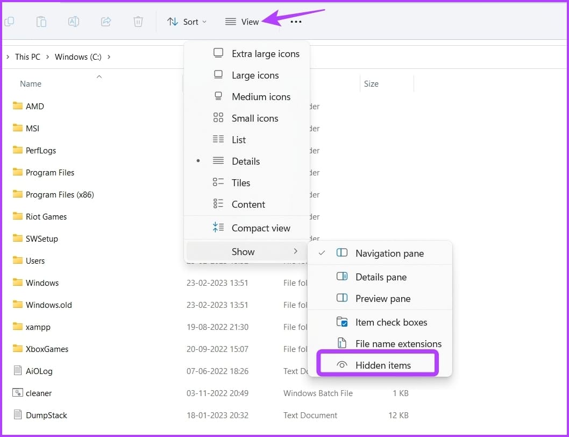Click the date 20-09-2022 15:07
The width and height of the screenshot is (569, 437).
217,349
